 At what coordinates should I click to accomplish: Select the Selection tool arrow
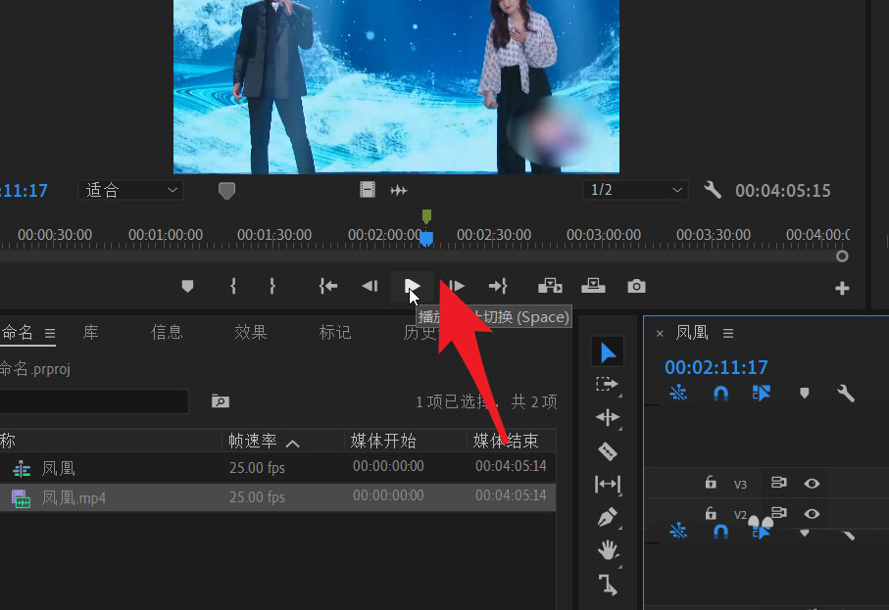coord(609,352)
